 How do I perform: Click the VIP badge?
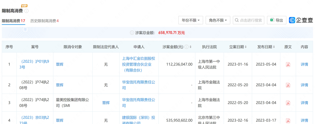24,6
